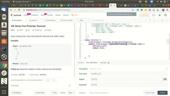The height and width of the screenshot is (96, 170).
Task: Reset code to default icon
Action: (x=154, y=20)
